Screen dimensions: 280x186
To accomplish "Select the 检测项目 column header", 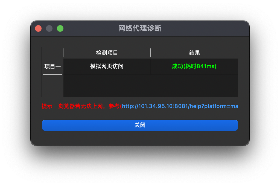I will click(x=107, y=53).
